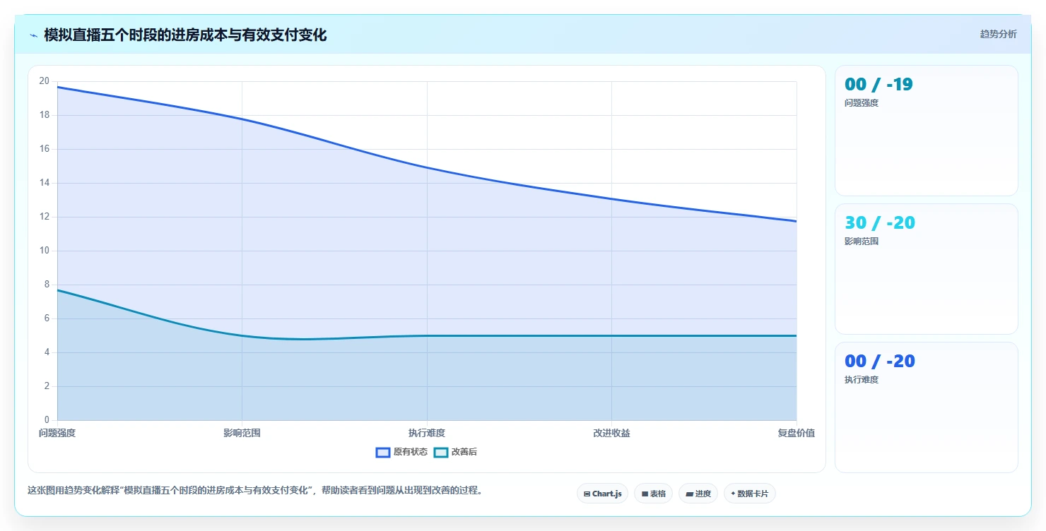The height and width of the screenshot is (531, 1046).
Task: Select the 00 / -19 问题强度 card
Action: [x=927, y=131]
